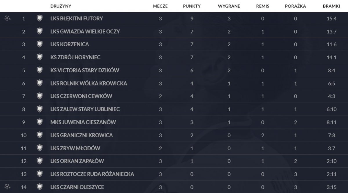The height and width of the screenshot is (193, 348).
Task: Click the KS Zdrój Horyniec shield crest
Action: [x=39, y=57]
